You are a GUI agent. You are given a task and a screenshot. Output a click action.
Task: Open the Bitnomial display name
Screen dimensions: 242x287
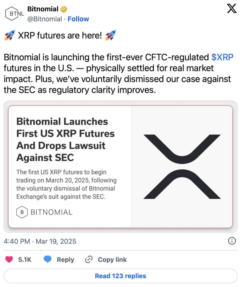point(43,9)
